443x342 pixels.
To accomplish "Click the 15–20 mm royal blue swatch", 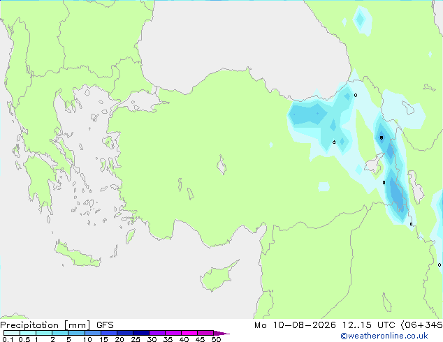I will 109,333.
